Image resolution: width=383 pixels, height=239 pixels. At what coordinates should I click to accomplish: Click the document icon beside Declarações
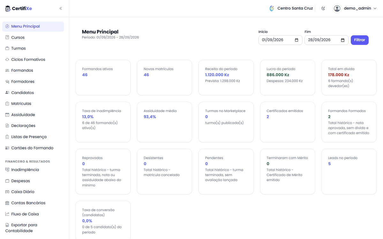click(x=7, y=126)
